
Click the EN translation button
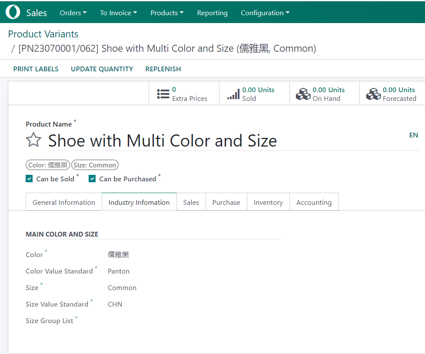(413, 135)
